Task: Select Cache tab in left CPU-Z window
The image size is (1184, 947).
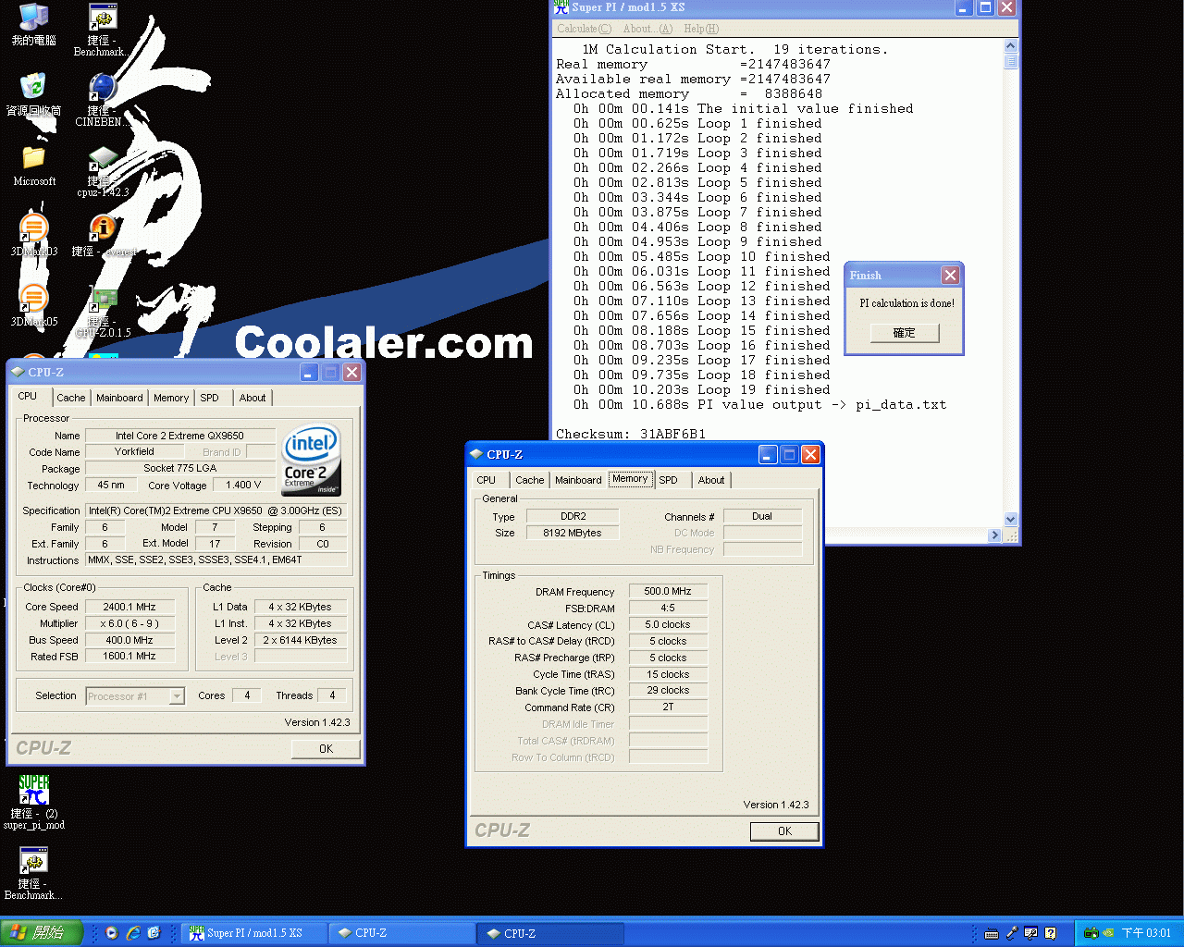Action: coord(70,398)
